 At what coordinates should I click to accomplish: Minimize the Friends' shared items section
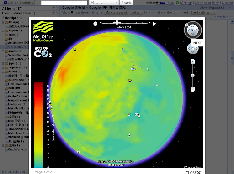[53, 13]
